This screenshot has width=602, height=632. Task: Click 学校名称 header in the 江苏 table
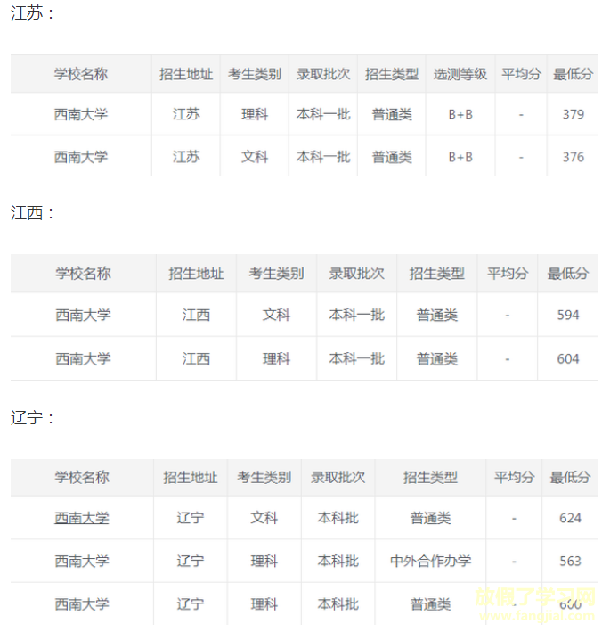click(81, 74)
